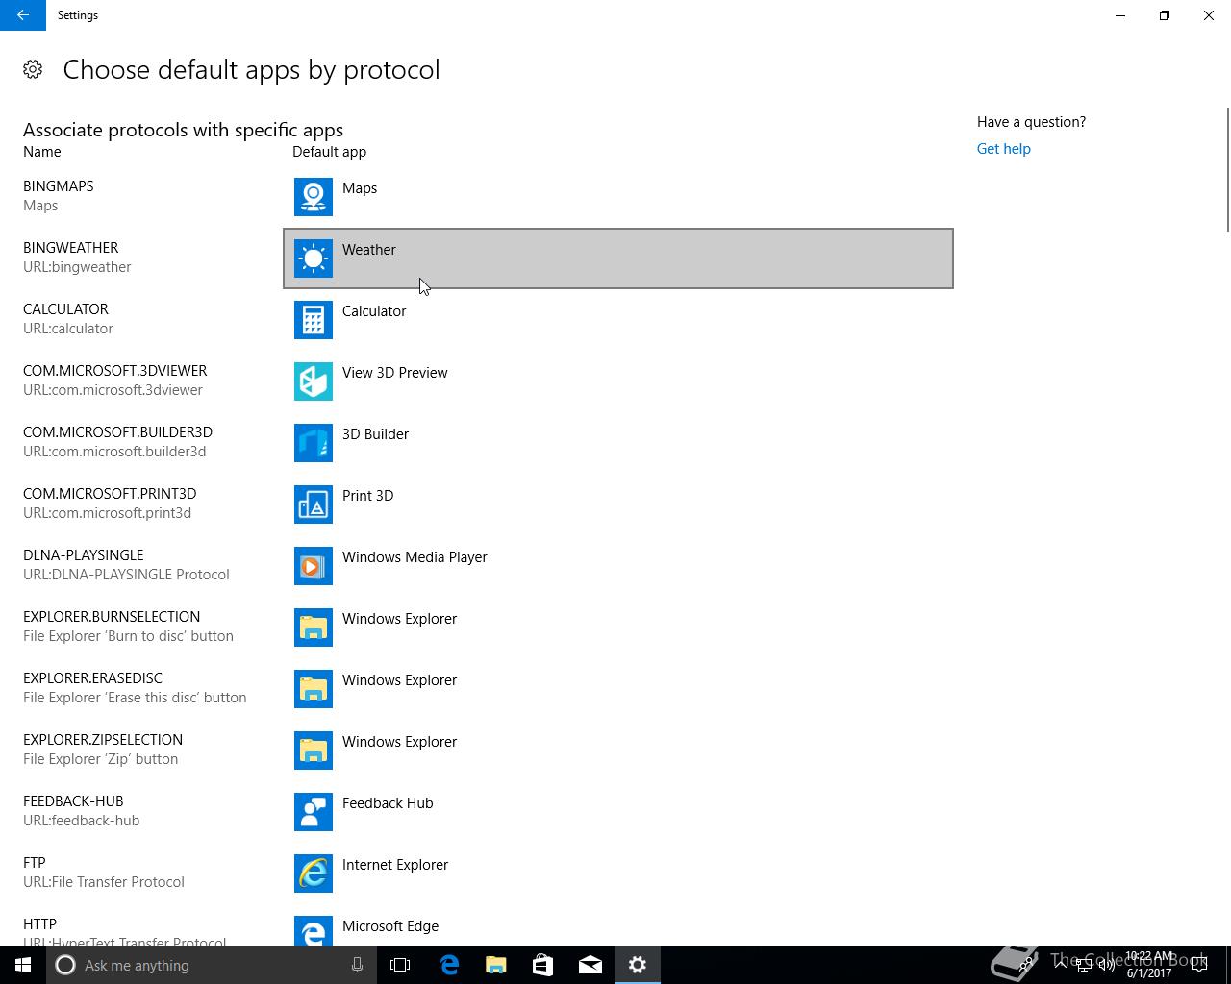Click the DLNA-PLAYSINGLE protocol name
Viewport: 1231px width, 984px height.
[84, 555]
